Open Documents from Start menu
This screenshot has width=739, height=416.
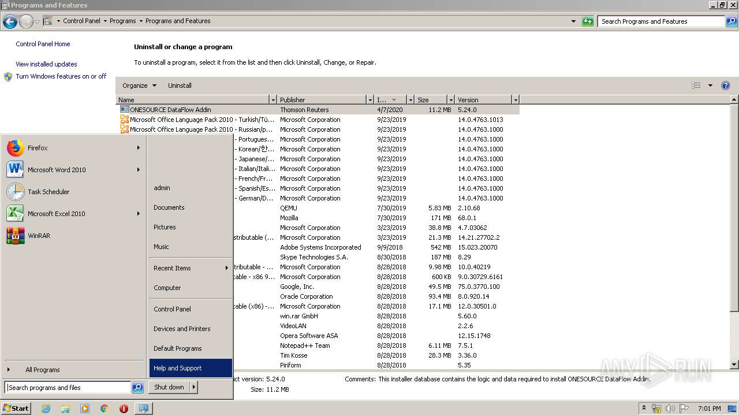click(x=169, y=207)
